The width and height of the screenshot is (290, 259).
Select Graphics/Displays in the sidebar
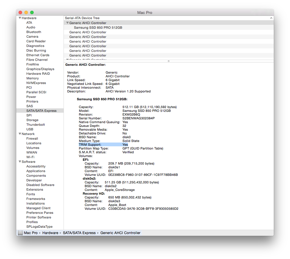(x=40, y=69)
